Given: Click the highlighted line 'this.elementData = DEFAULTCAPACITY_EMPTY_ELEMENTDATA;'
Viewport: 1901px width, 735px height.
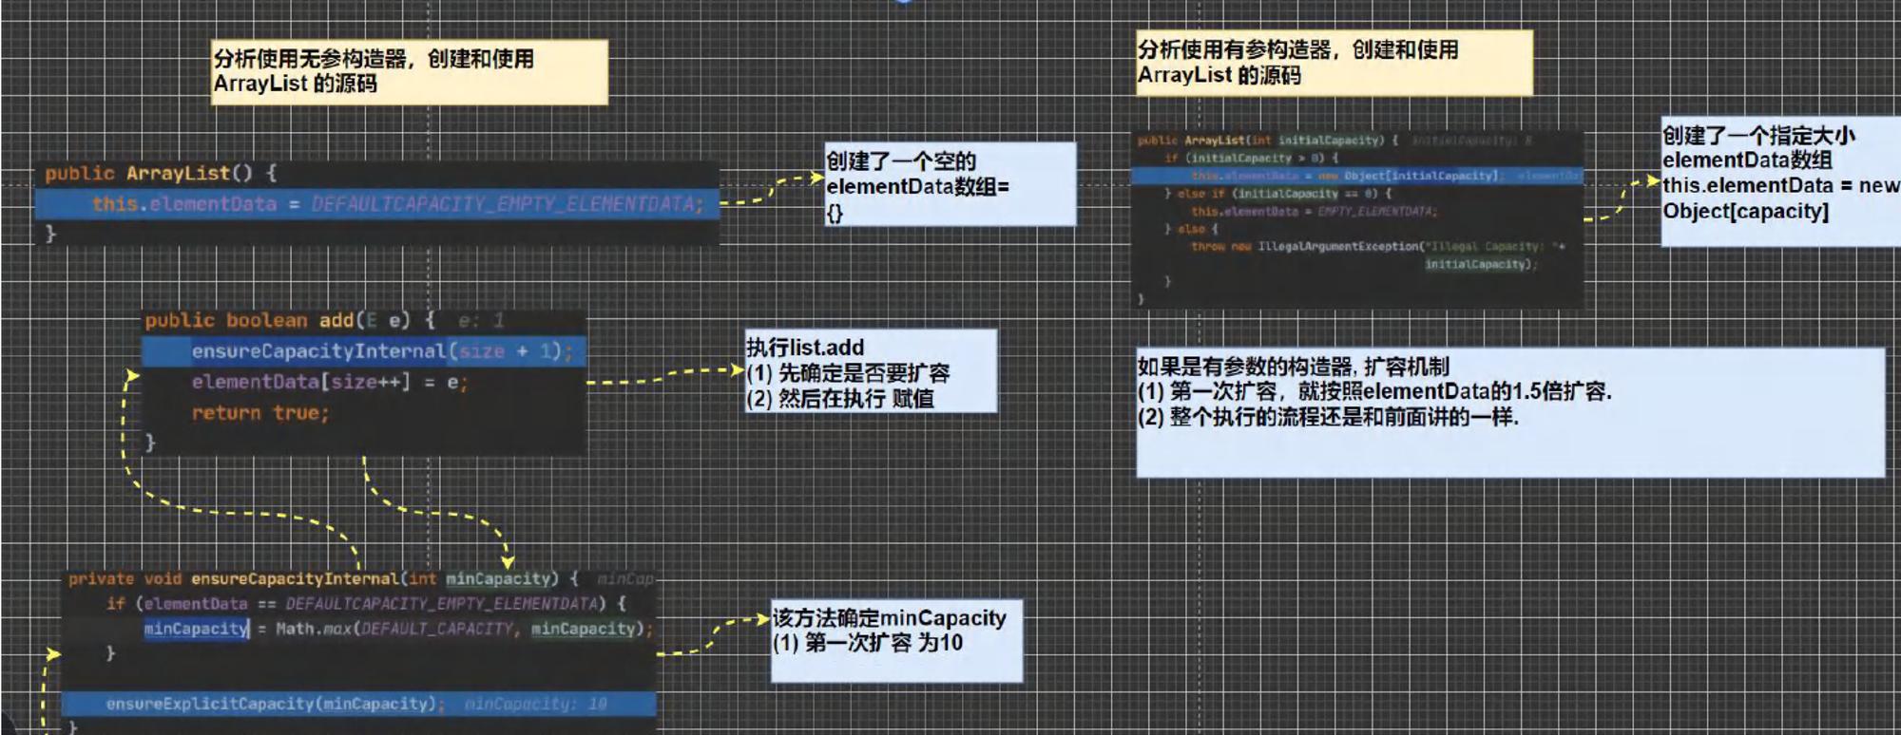Looking at the screenshot, I should pyautogui.click(x=377, y=204).
